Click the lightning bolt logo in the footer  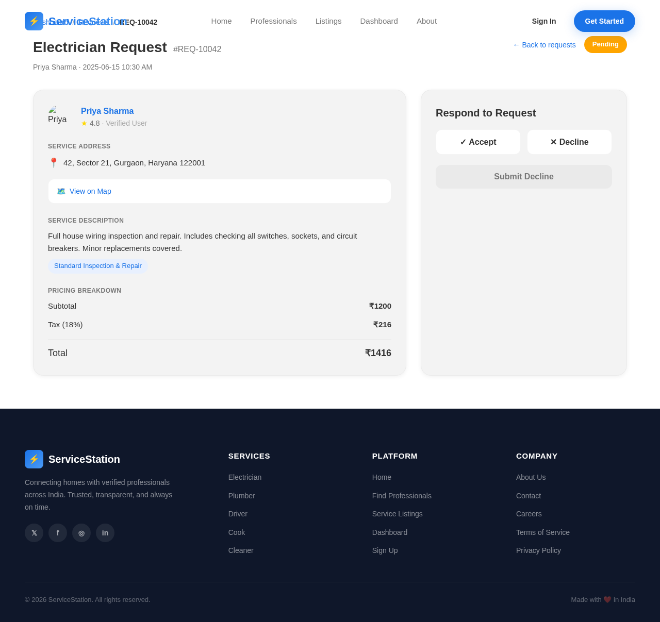(x=34, y=459)
